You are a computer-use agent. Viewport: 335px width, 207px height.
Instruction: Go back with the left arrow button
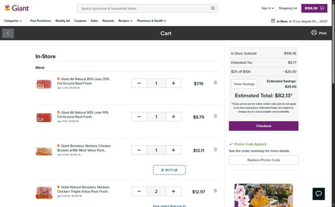point(8,33)
